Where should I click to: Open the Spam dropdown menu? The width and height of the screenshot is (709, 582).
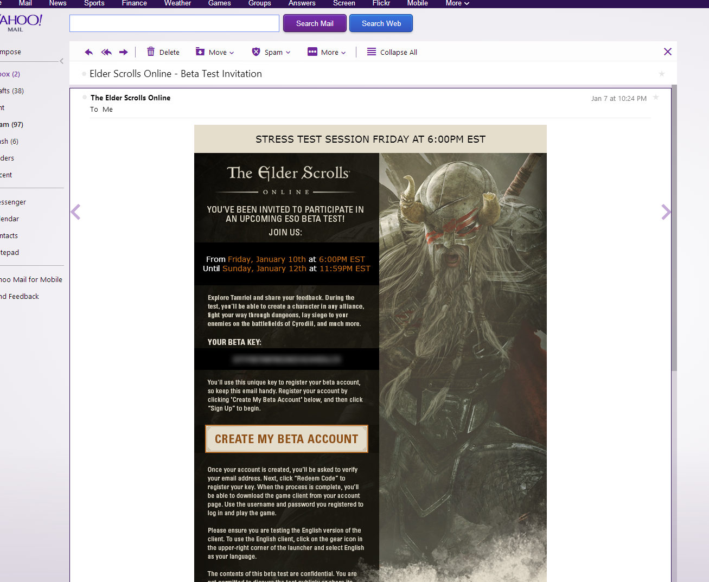click(271, 52)
